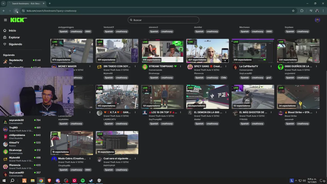Open the stream thumbnail with 515 espectadores
The height and width of the screenshot is (184, 327).
(162, 51)
